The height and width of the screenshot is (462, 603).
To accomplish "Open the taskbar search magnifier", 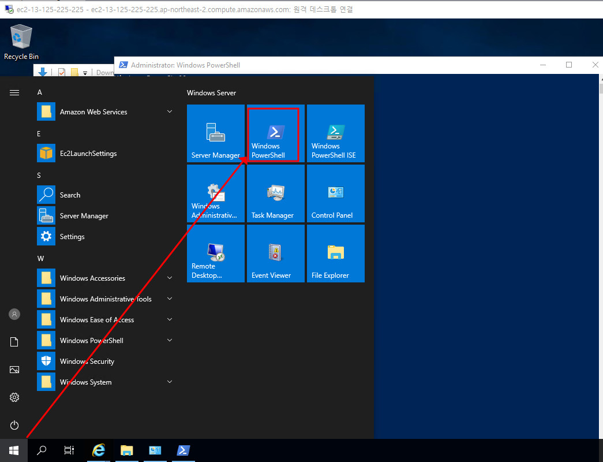I will coord(42,450).
